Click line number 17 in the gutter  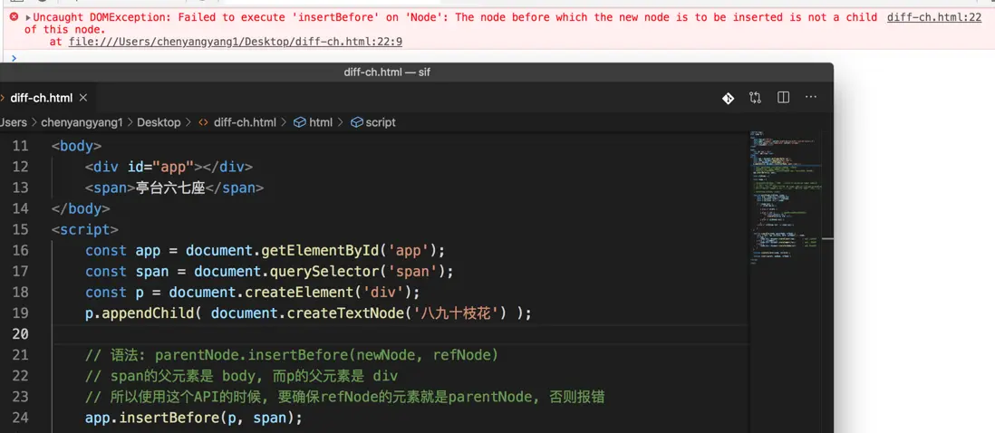coord(20,272)
